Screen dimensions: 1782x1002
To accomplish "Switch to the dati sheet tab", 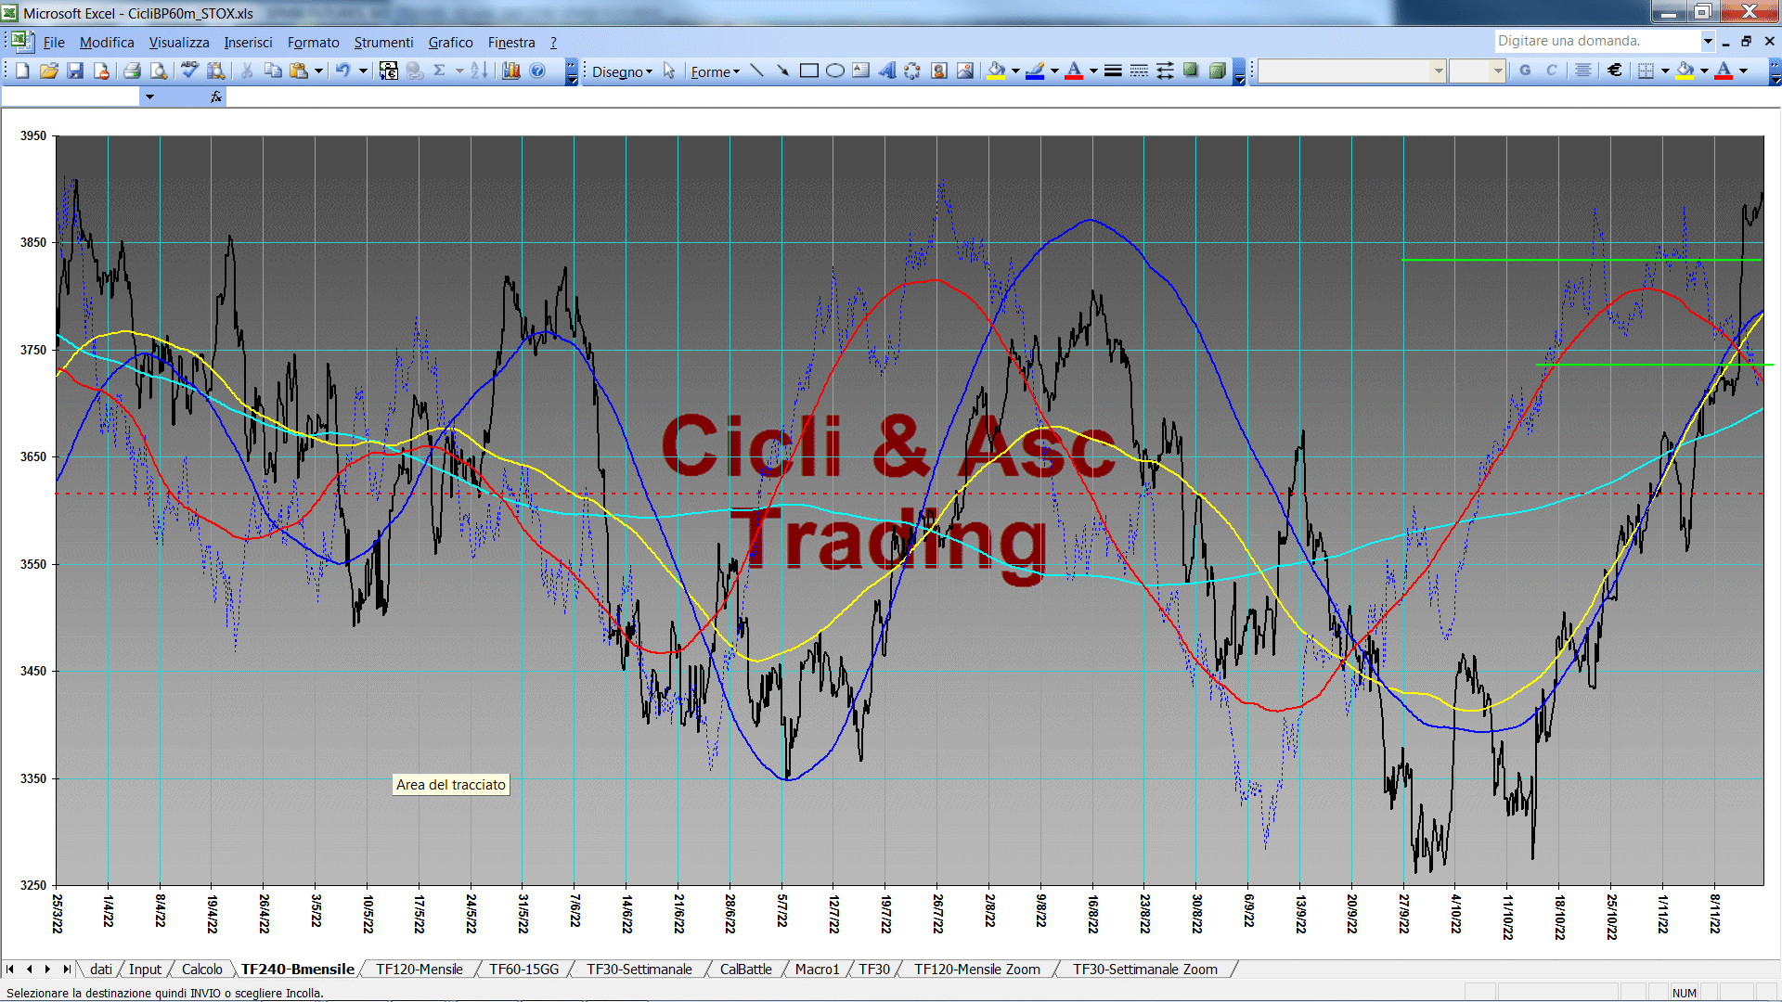I will click(101, 969).
